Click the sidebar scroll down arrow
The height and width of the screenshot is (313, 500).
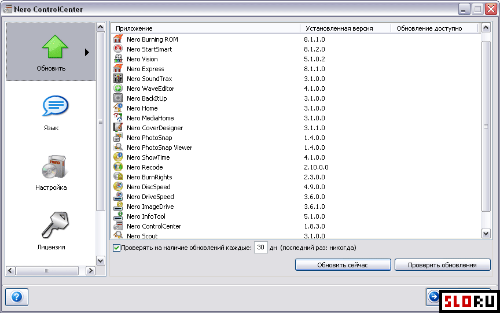point(101,261)
